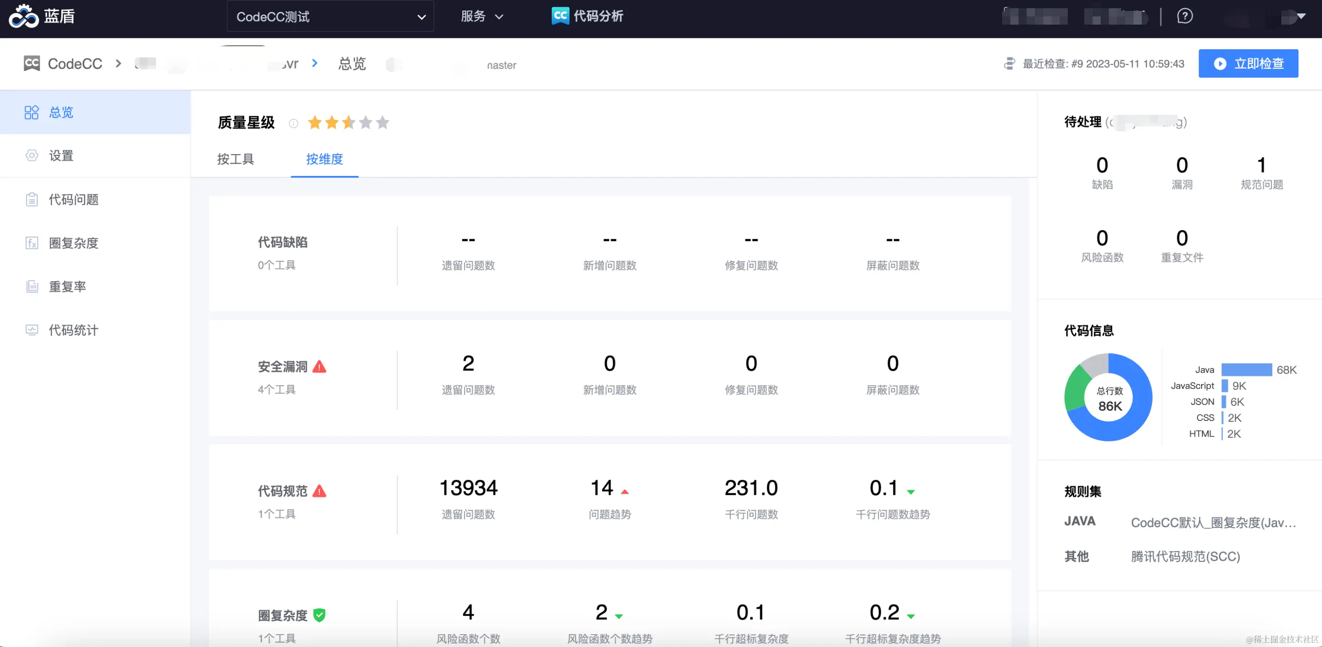Click the 规范问题 pending count 1

pyautogui.click(x=1261, y=166)
